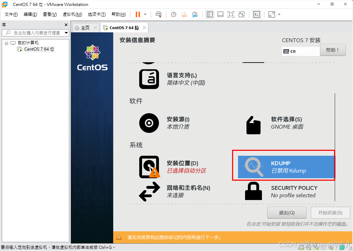Switch to Unity mode icon
Image resolution: width=353 pixels, height=251 pixels.
point(241,15)
